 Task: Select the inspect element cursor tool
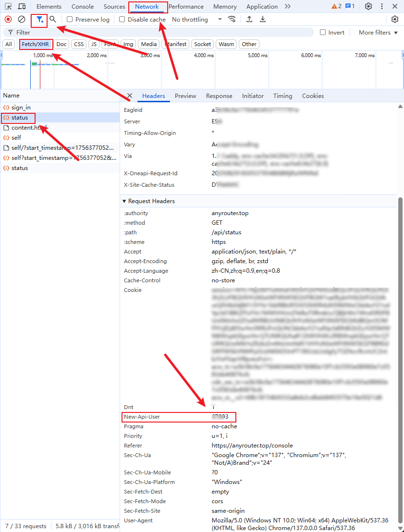(8, 6)
